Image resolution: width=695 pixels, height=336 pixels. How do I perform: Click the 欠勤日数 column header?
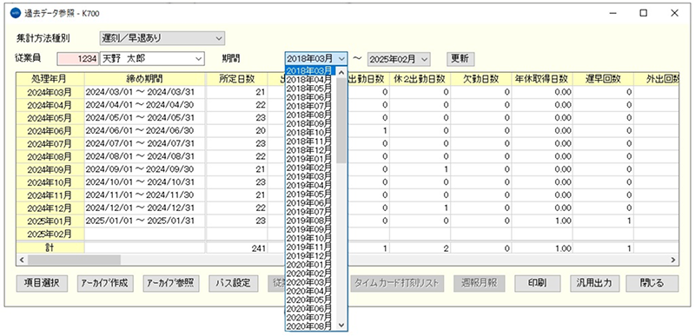[x=481, y=79]
